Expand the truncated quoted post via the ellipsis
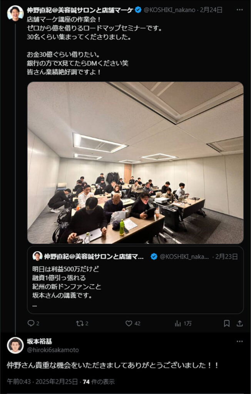This screenshot has width=251, height=394. coord(35,305)
